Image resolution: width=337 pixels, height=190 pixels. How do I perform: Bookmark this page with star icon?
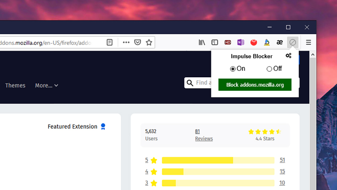coord(149,43)
